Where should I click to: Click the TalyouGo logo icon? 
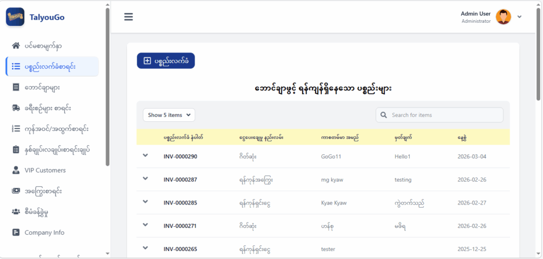tap(15, 16)
